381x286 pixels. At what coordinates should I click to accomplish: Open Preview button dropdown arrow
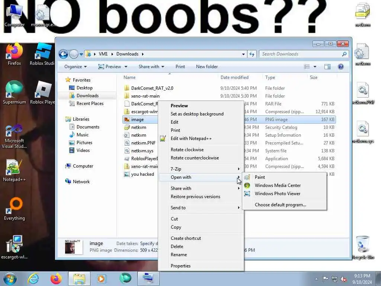pyautogui.click(x=126, y=67)
